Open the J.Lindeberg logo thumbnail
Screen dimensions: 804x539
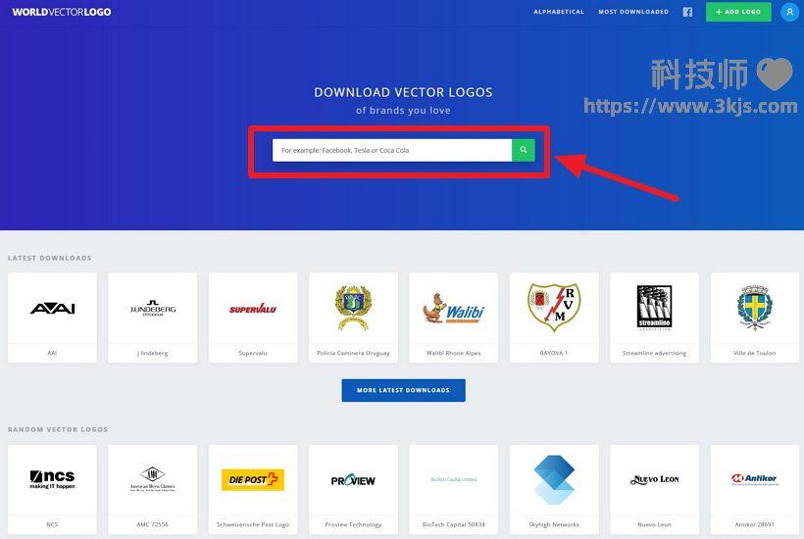tap(152, 308)
